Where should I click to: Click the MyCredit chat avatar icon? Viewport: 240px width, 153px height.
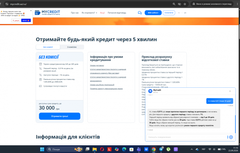tap(150, 91)
